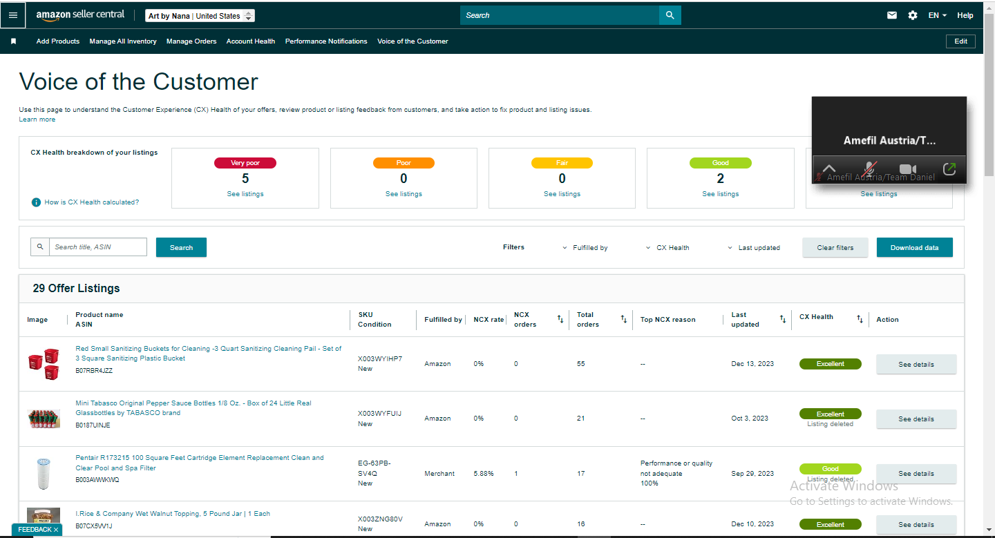
Task: Sort the table by Last updated column
Action: pyautogui.click(x=783, y=319)
